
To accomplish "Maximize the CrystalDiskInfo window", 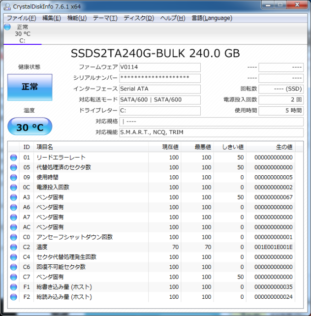I will [x=280, y=5].
